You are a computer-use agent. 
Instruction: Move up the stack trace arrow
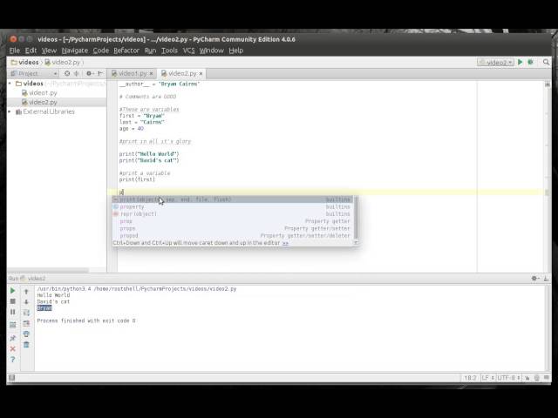point(26,292)
